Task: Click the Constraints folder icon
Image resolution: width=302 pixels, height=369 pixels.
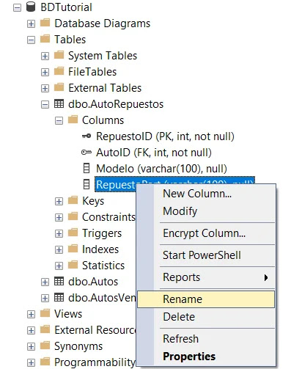Action: pyautogui.click(x=73, y=216)
